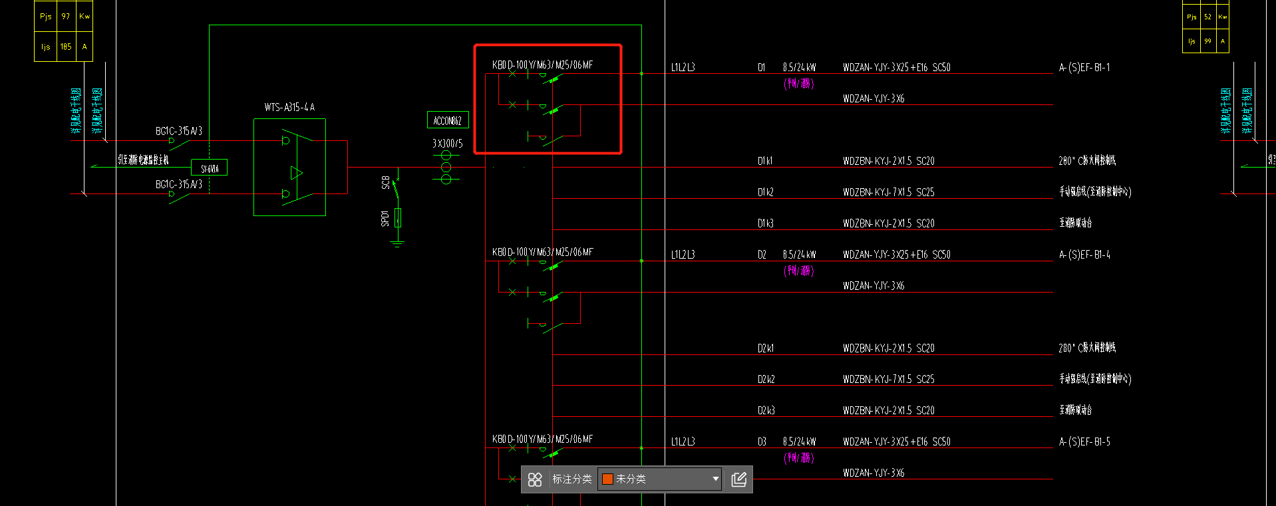Click the D2k1 label
This screenshot has height=506, width=1276.
[x=766, y=348]
